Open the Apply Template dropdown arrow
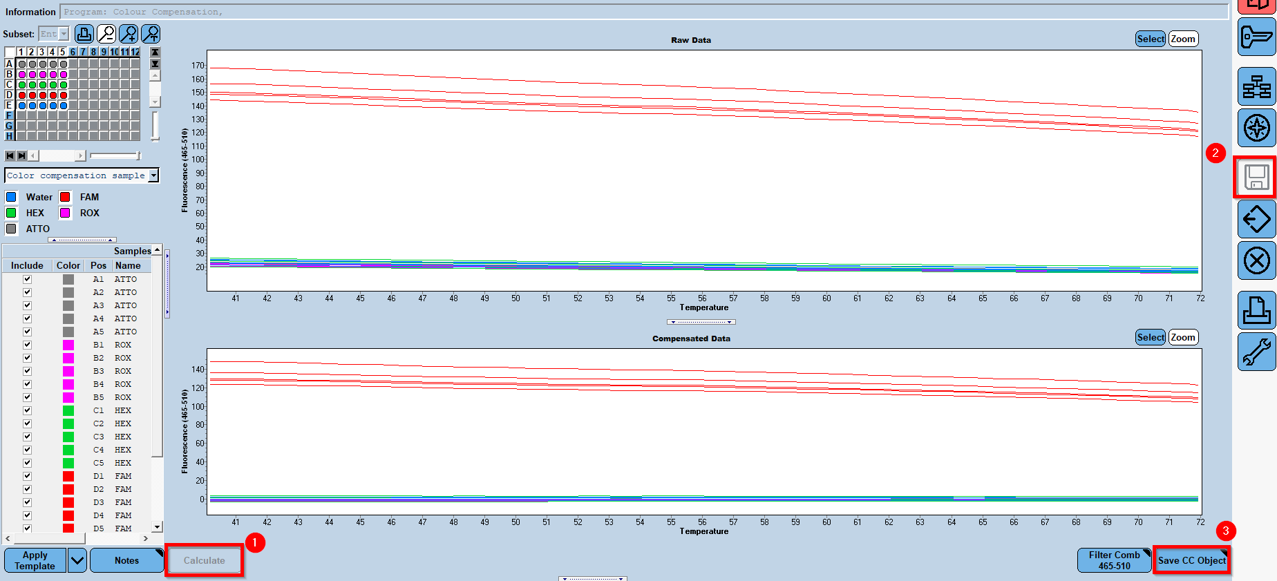 tap(77, 560)
